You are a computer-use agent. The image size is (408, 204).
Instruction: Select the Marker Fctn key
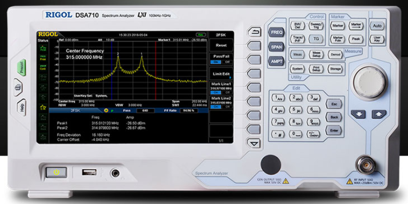[338, 39]
